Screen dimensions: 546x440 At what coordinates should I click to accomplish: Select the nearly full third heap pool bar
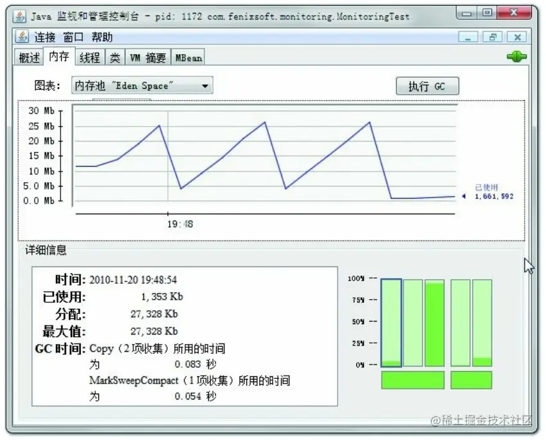tap(435, 322)
